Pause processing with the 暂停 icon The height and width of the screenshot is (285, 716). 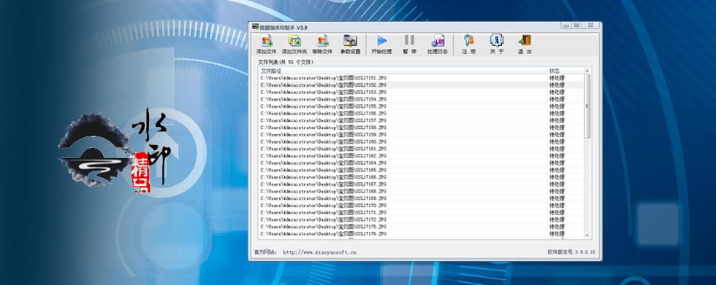coord(410,40)
